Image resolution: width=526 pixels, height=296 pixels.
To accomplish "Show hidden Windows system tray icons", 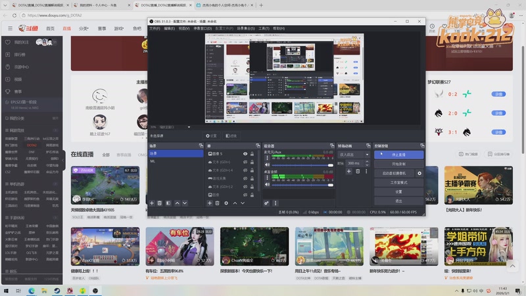I will [x=456, y=291].
